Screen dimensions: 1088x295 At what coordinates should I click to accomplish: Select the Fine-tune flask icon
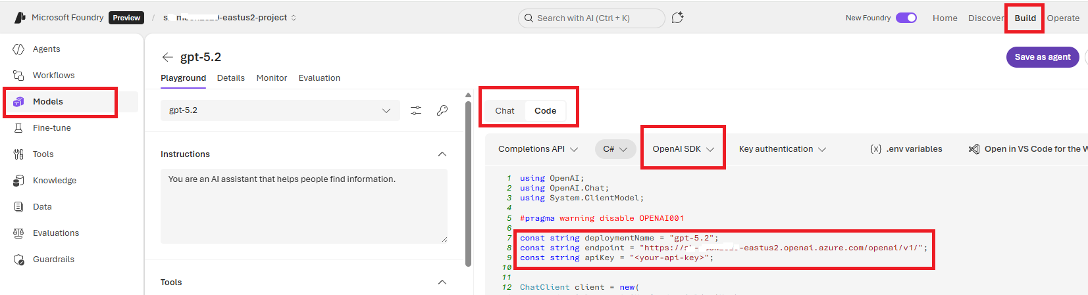pyautogui.click(x=18, y=128)
